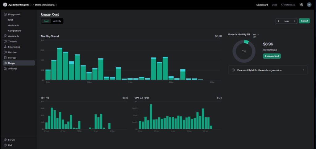Select the Batches sidebar icon
The height and width of the screenshot is (149, 316).
[5, 52]
